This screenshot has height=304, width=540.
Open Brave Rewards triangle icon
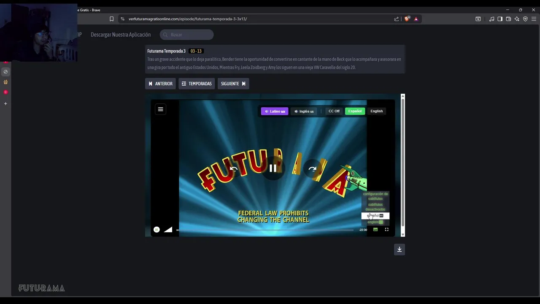416,19
